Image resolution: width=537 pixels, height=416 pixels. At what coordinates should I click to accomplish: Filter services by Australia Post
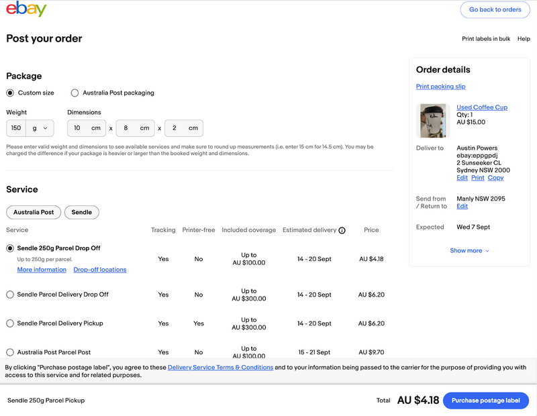tap(34, 212)
